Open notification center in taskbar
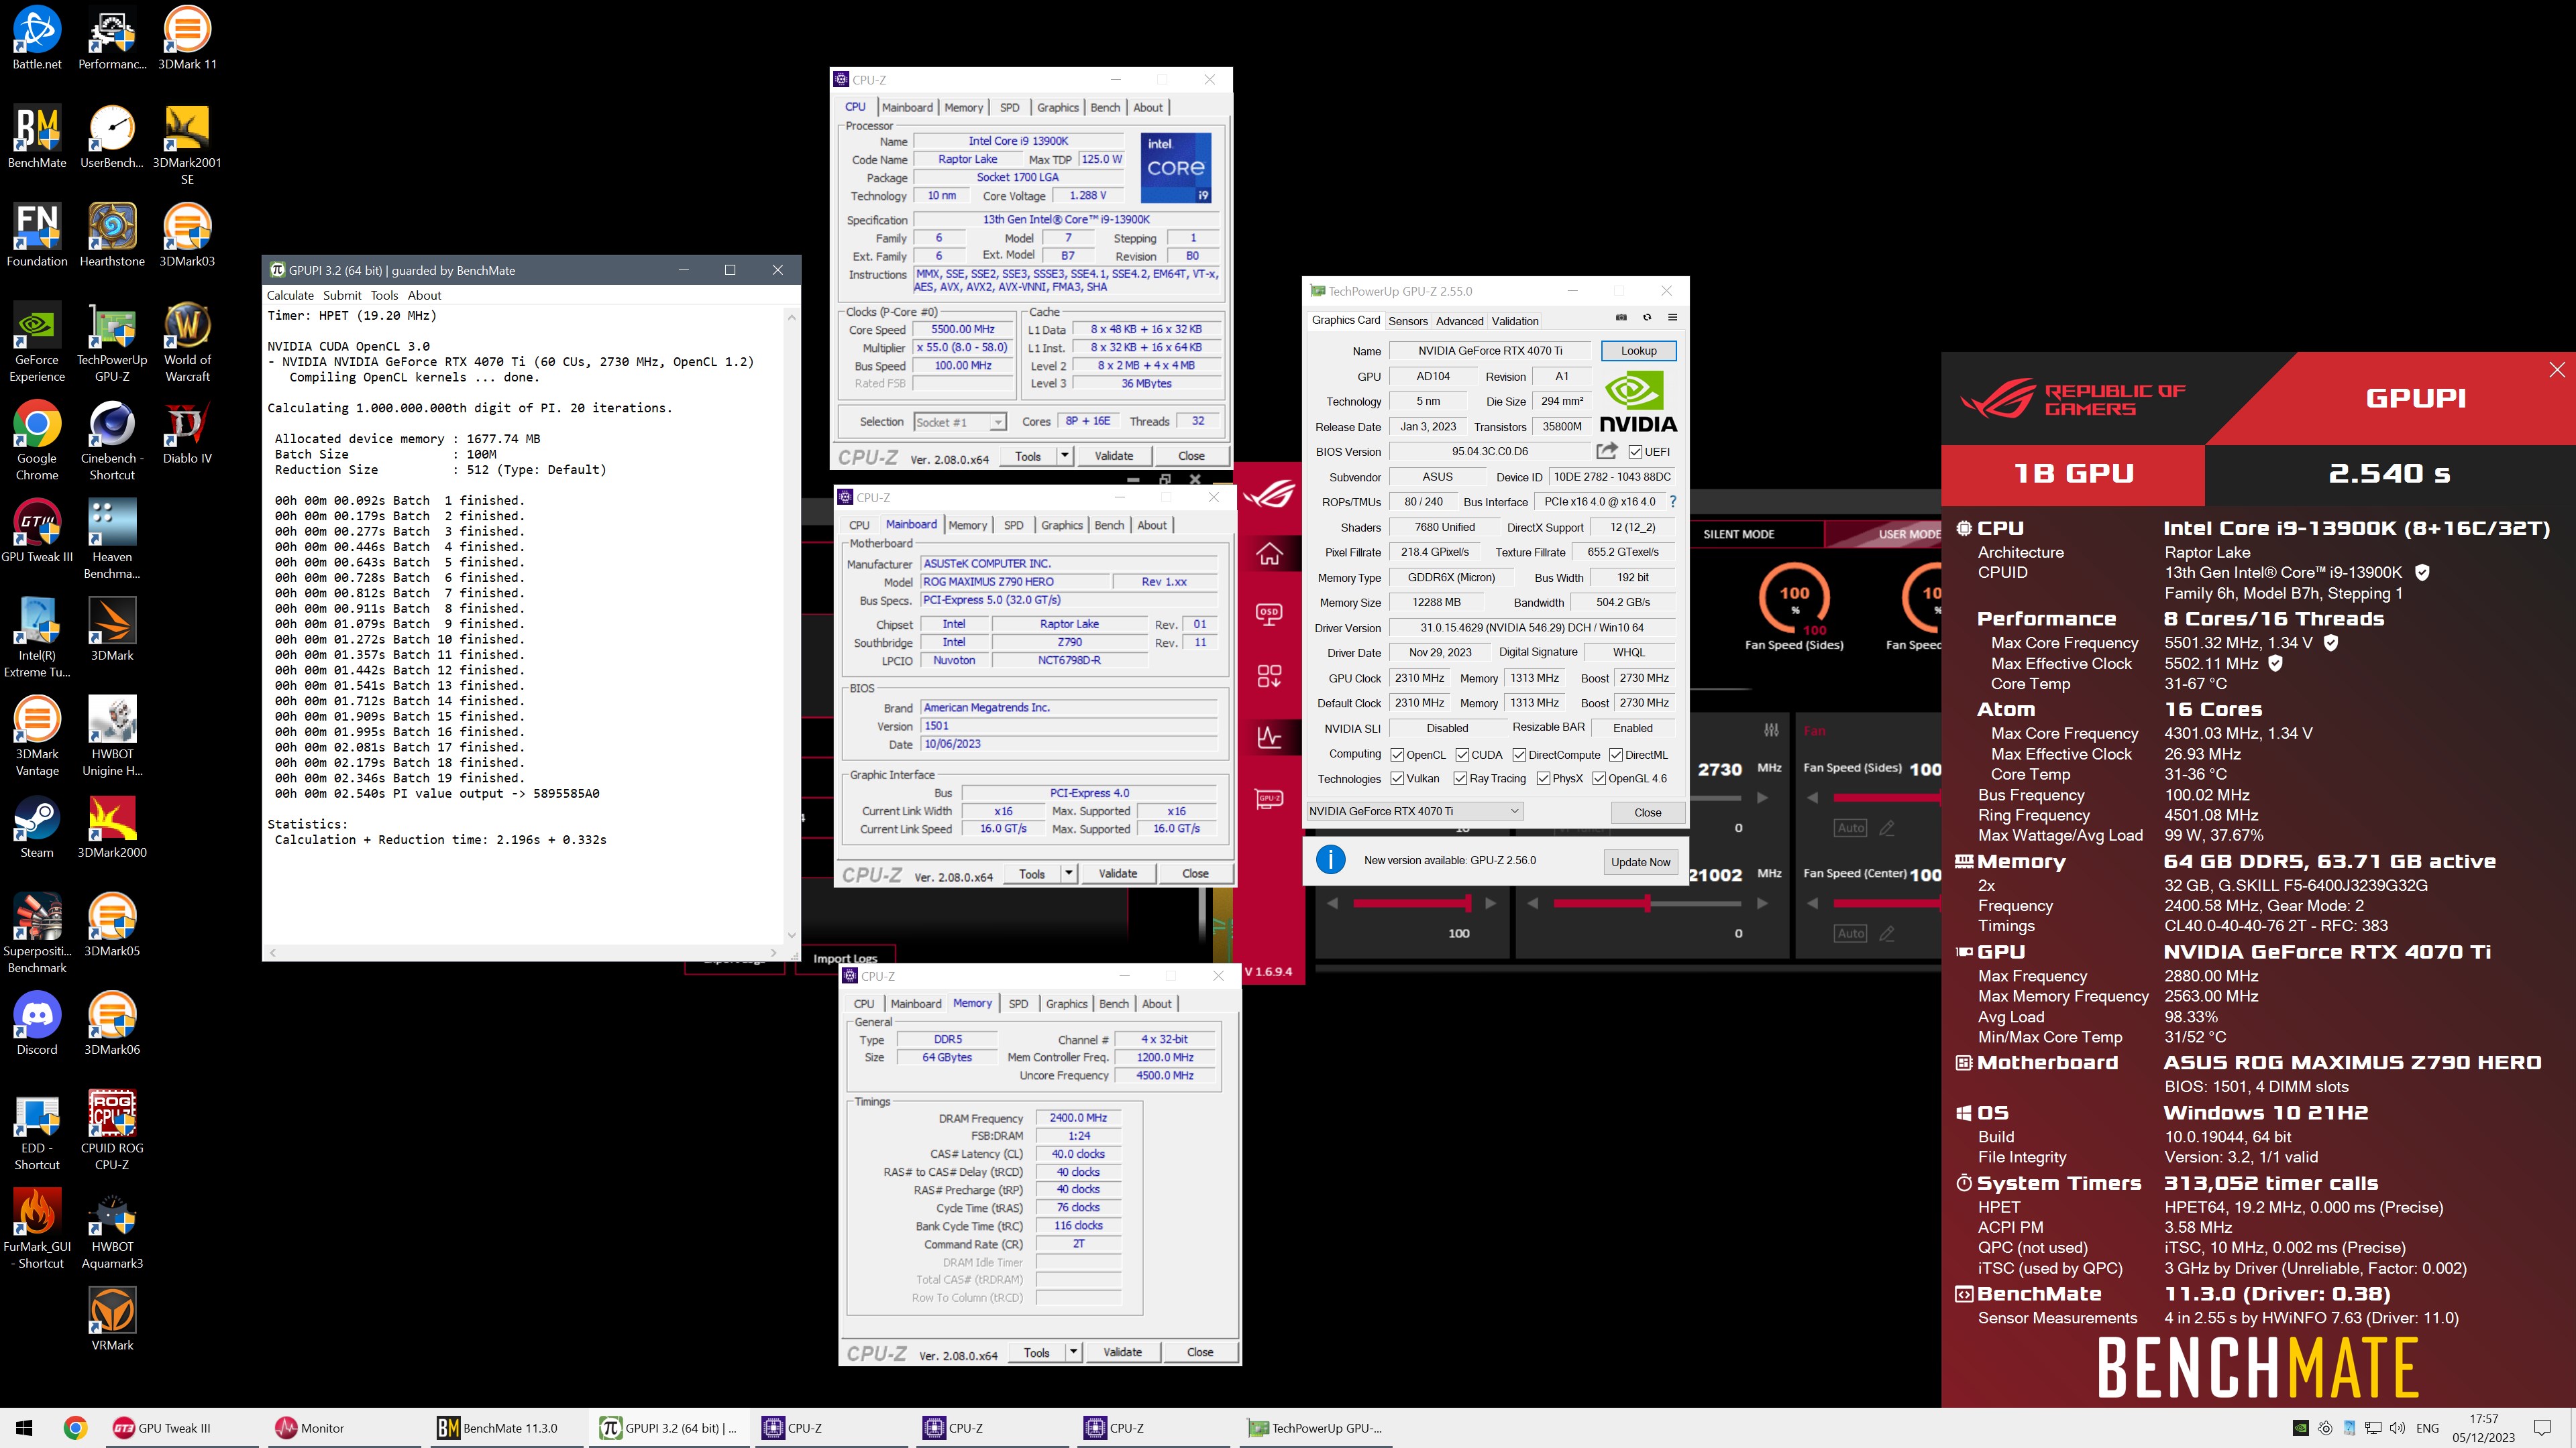Screen dimensions: 2576x1448 pos(2542,1428)
